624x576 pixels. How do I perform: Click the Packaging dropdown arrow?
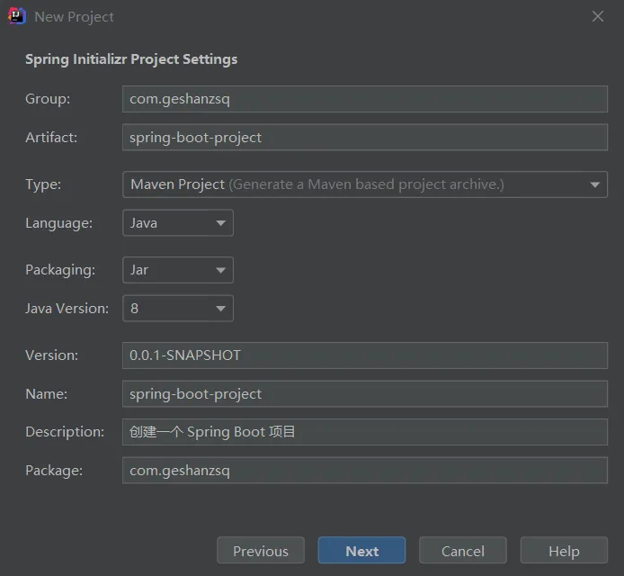[x=221, y=270]
